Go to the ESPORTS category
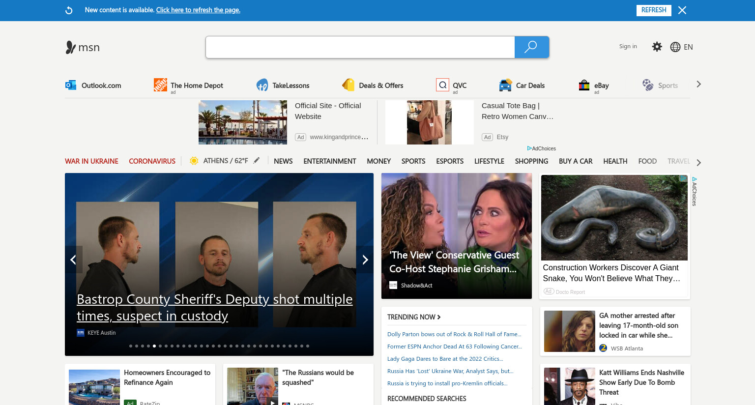The height and width of the screenshot is (405, 755). tap(450, 161)
